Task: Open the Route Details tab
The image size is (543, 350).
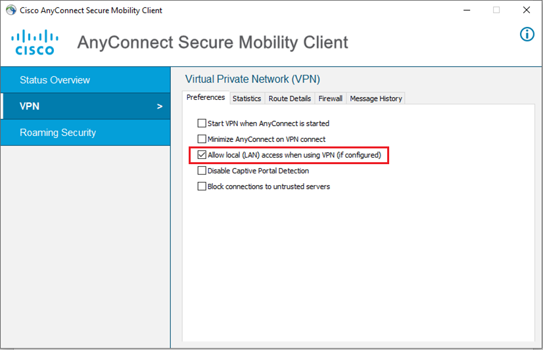Action: [x=289, y=98]
